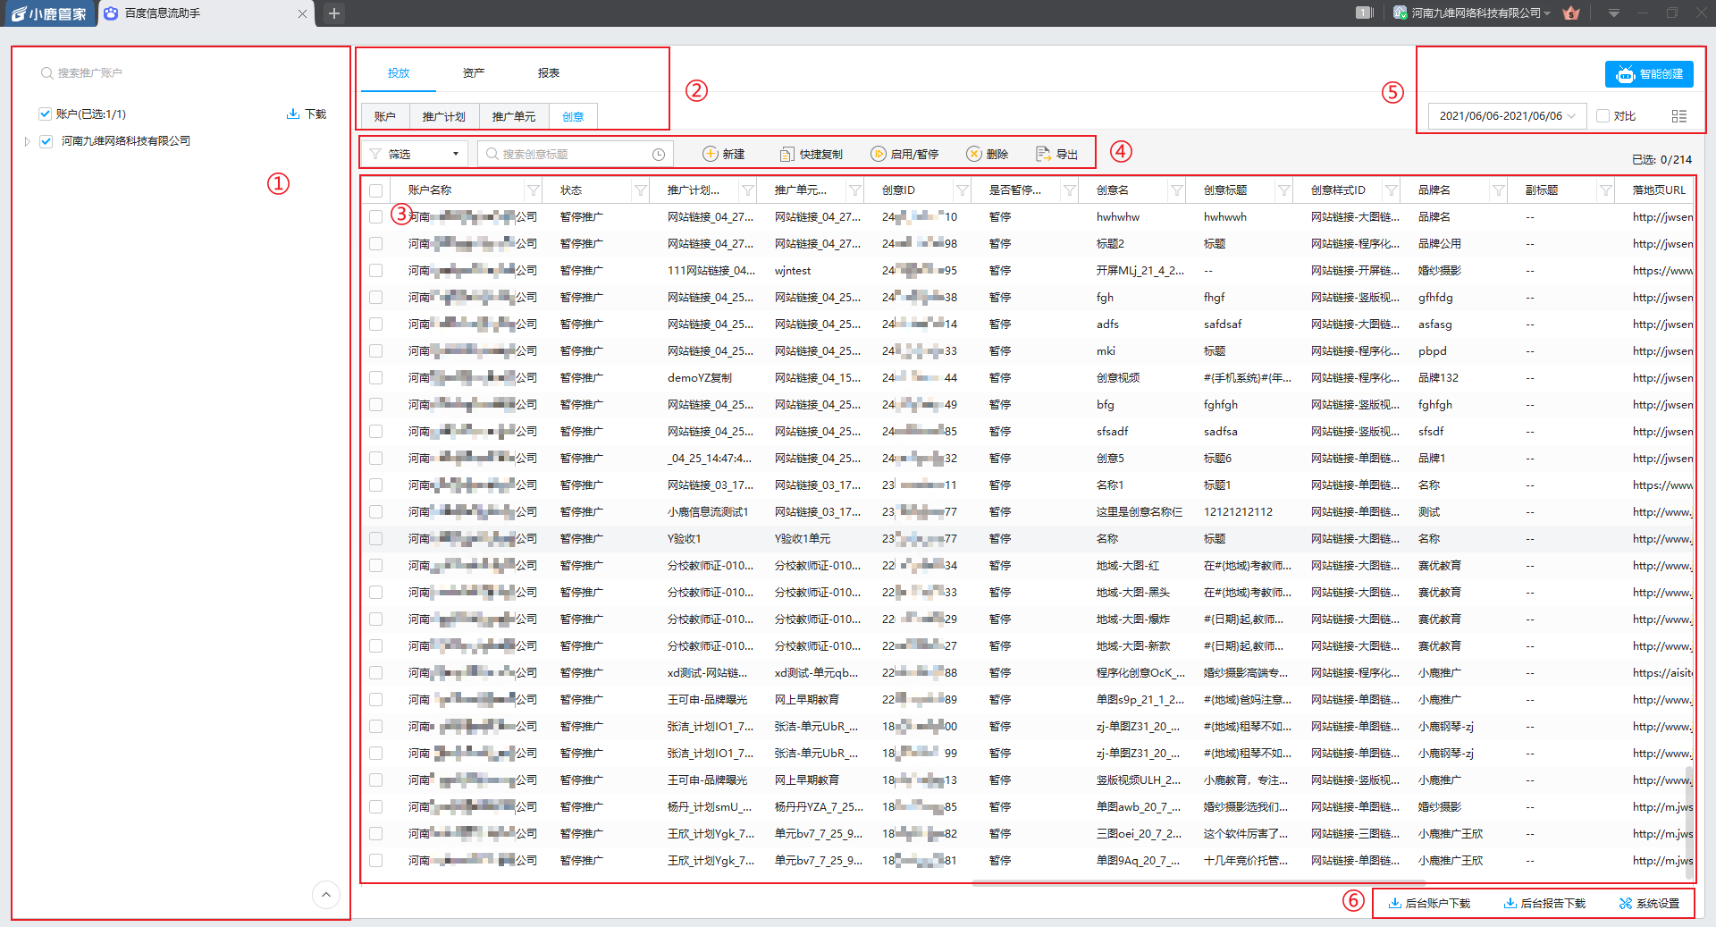Uncheck 河南九维网络科技有限公司 account checkbox
The height and width of the screenshot is (927, 1716).
[x=46, y=141]
